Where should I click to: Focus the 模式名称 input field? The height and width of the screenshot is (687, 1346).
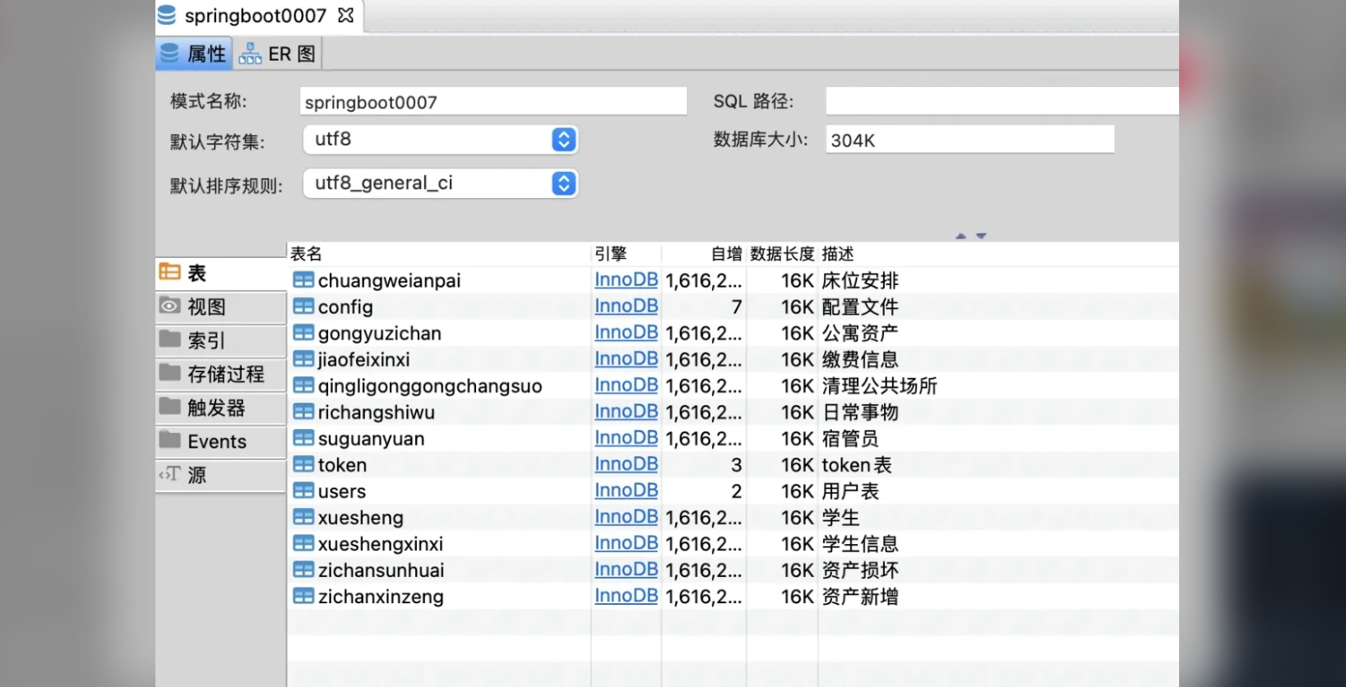[x=493, y=102]
